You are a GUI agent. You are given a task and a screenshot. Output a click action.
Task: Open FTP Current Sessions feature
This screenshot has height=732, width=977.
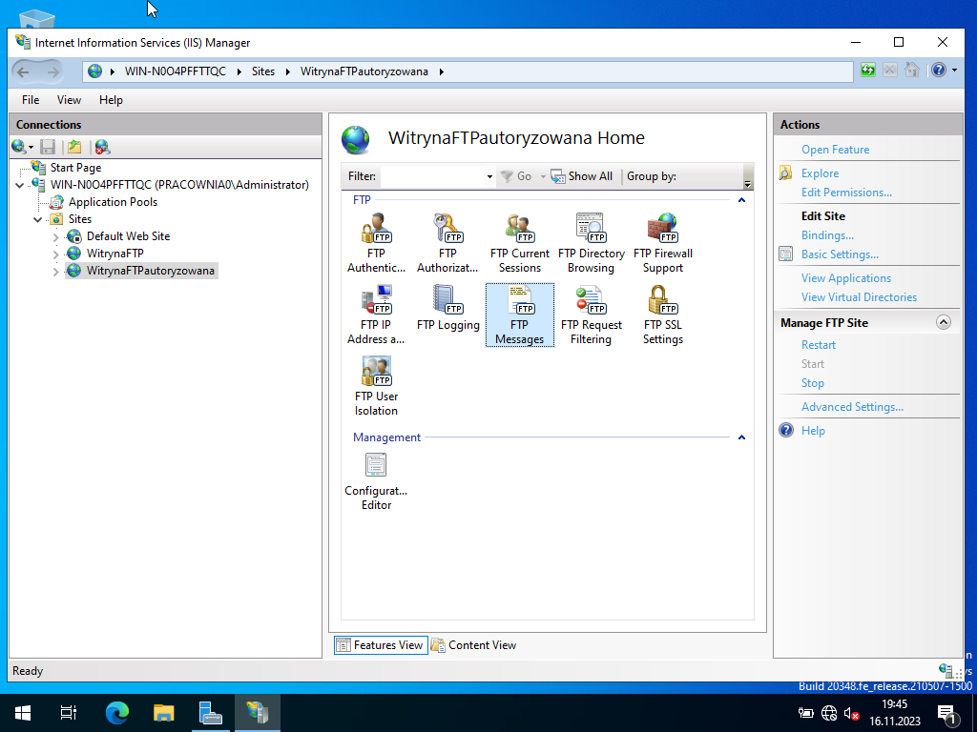point(520,243)
